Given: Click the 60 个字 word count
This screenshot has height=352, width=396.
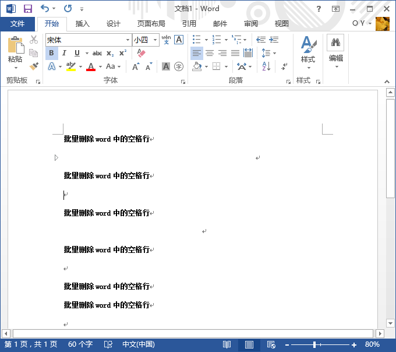Looking at the screenshot, I should coord(80,344).
